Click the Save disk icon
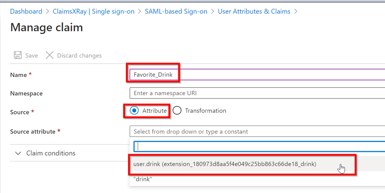 [18, 55]
